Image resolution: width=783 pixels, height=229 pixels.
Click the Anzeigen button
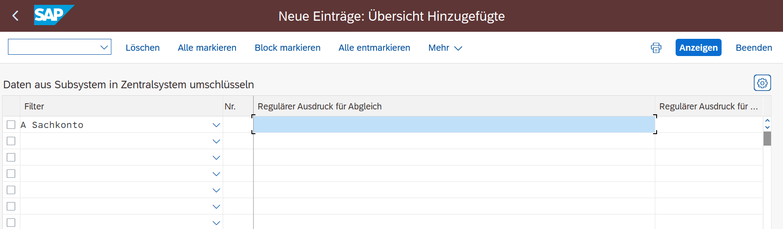(x=698, y=48)
